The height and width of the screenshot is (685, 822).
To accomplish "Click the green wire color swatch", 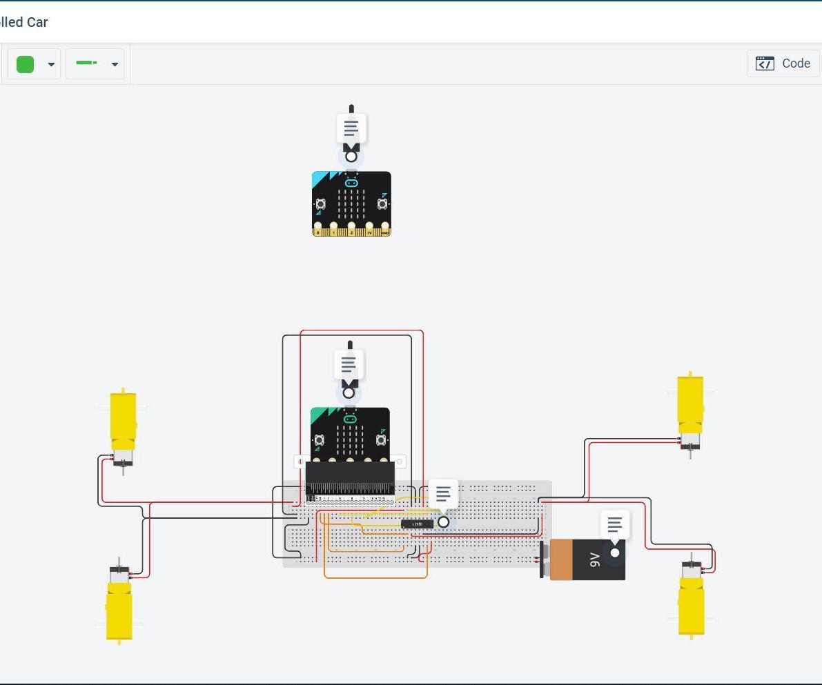I will 25,63.
